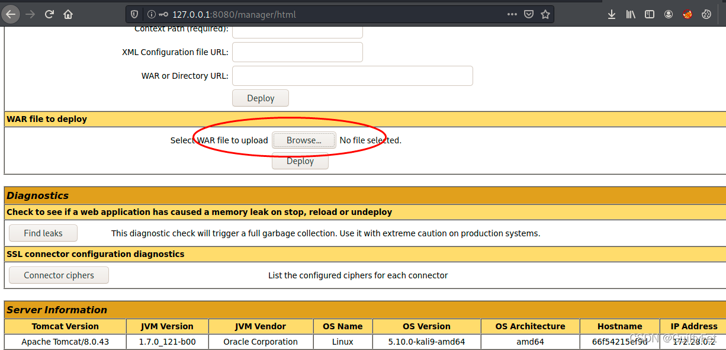Screen dimensions: 726x350
Task: Click the OS Architecture column header
Action: pyautogui.click(x=530, y=326)
